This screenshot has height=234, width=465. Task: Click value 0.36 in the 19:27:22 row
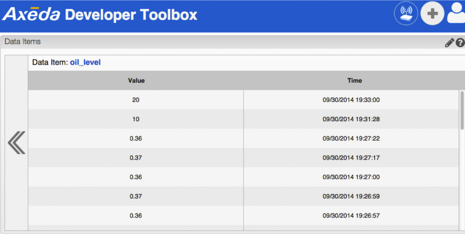(x=136, y=138)
